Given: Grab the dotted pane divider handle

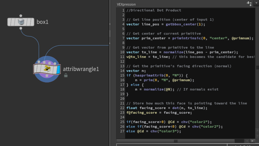Looking at the screenshot, I should point(110,34).
